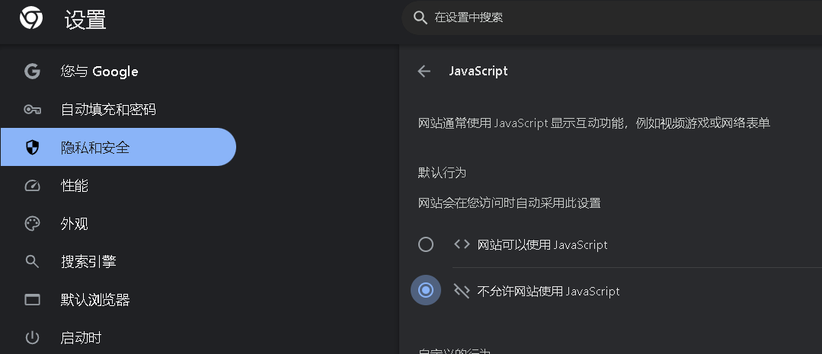Click label 网站可以使用 JavaScript
Screen dimensions: 822x354
point(542,244)
